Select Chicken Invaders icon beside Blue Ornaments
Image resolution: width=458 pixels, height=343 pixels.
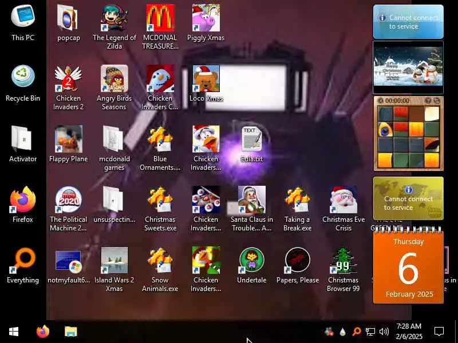[206, 148]
